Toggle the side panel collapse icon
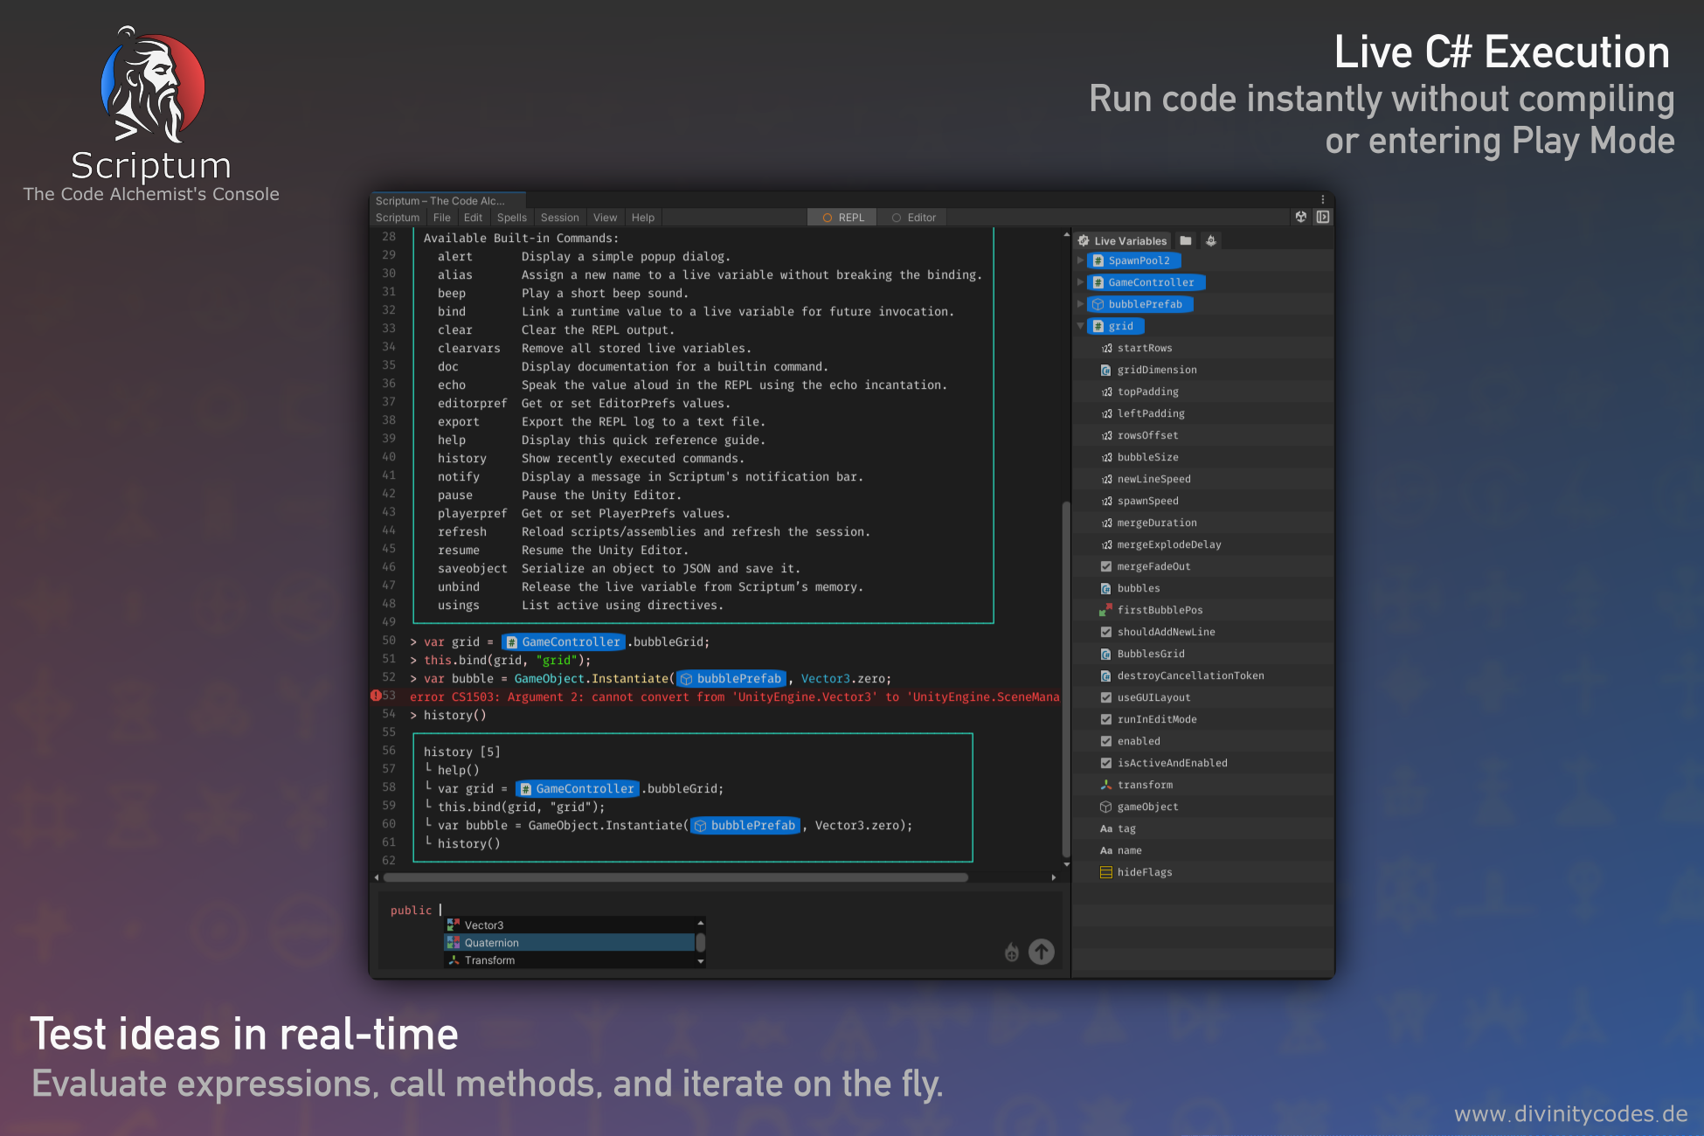Image resolution: width=1704 pixels, height=1136 pixels. pos(1323,217)
